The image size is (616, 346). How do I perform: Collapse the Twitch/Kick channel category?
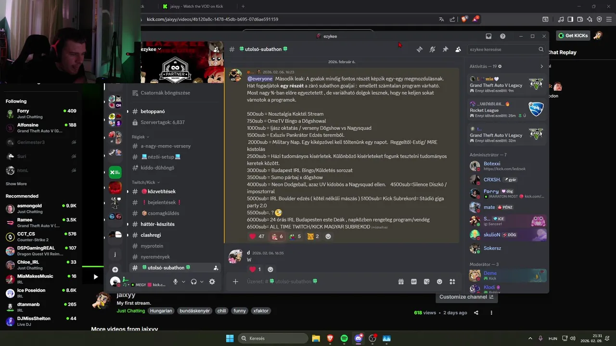point(146,182)
